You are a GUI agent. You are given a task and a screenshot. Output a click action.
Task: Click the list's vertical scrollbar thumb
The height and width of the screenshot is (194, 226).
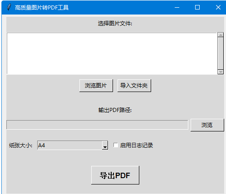[x=221, y=53]
